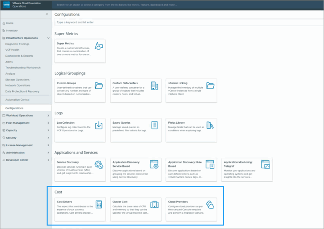This screenshot has width=324, height=229.
Task: Click the Custom Groups folder icon
Action: 99,85
